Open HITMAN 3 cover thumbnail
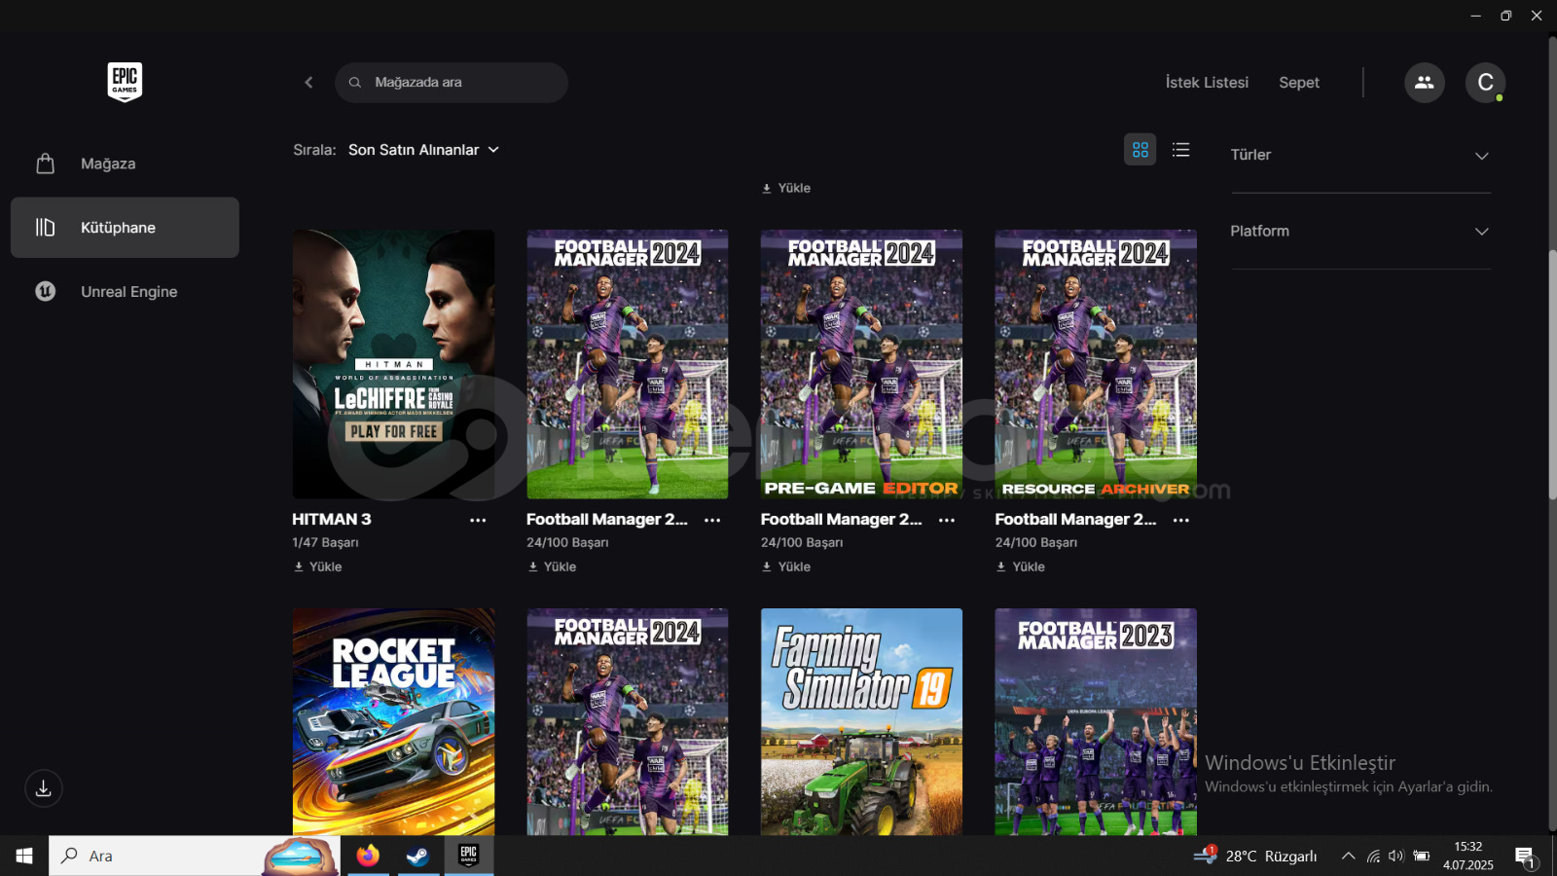The width and height of the screenshot is (1557, 876). coord(393,364)
